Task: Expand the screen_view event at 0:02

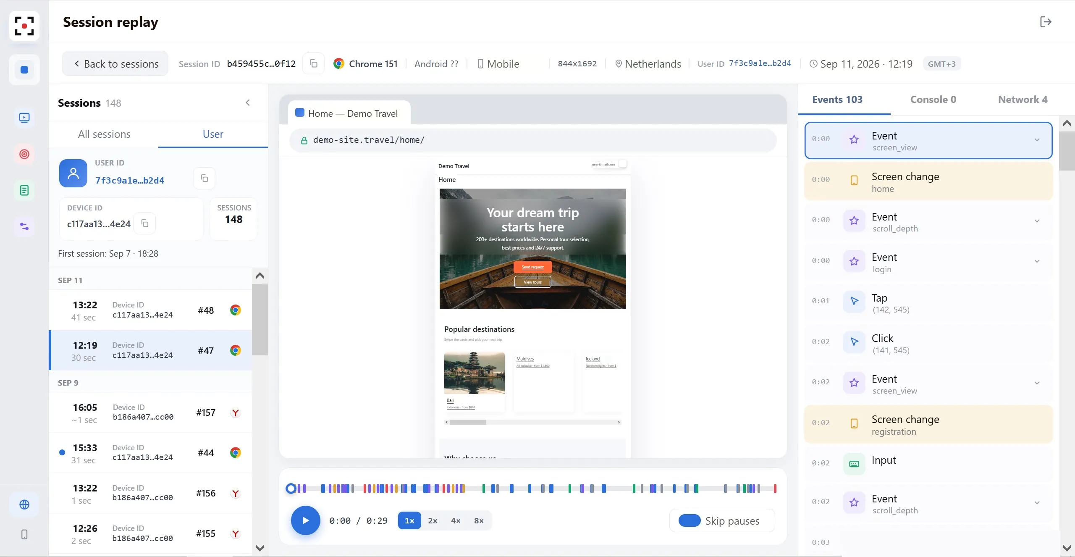Action: (x=1037, y=383)
